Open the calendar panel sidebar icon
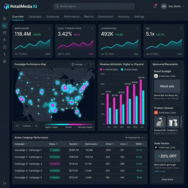 (5, 33)
